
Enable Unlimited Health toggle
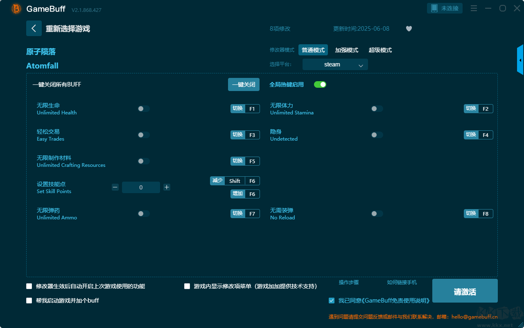[x=144, y=109]
